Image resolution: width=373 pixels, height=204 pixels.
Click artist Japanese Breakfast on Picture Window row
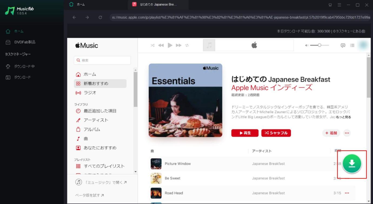tap(268, 164)
